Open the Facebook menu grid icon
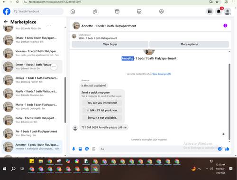This screenshot has height=180, width=237. [210, 11]
